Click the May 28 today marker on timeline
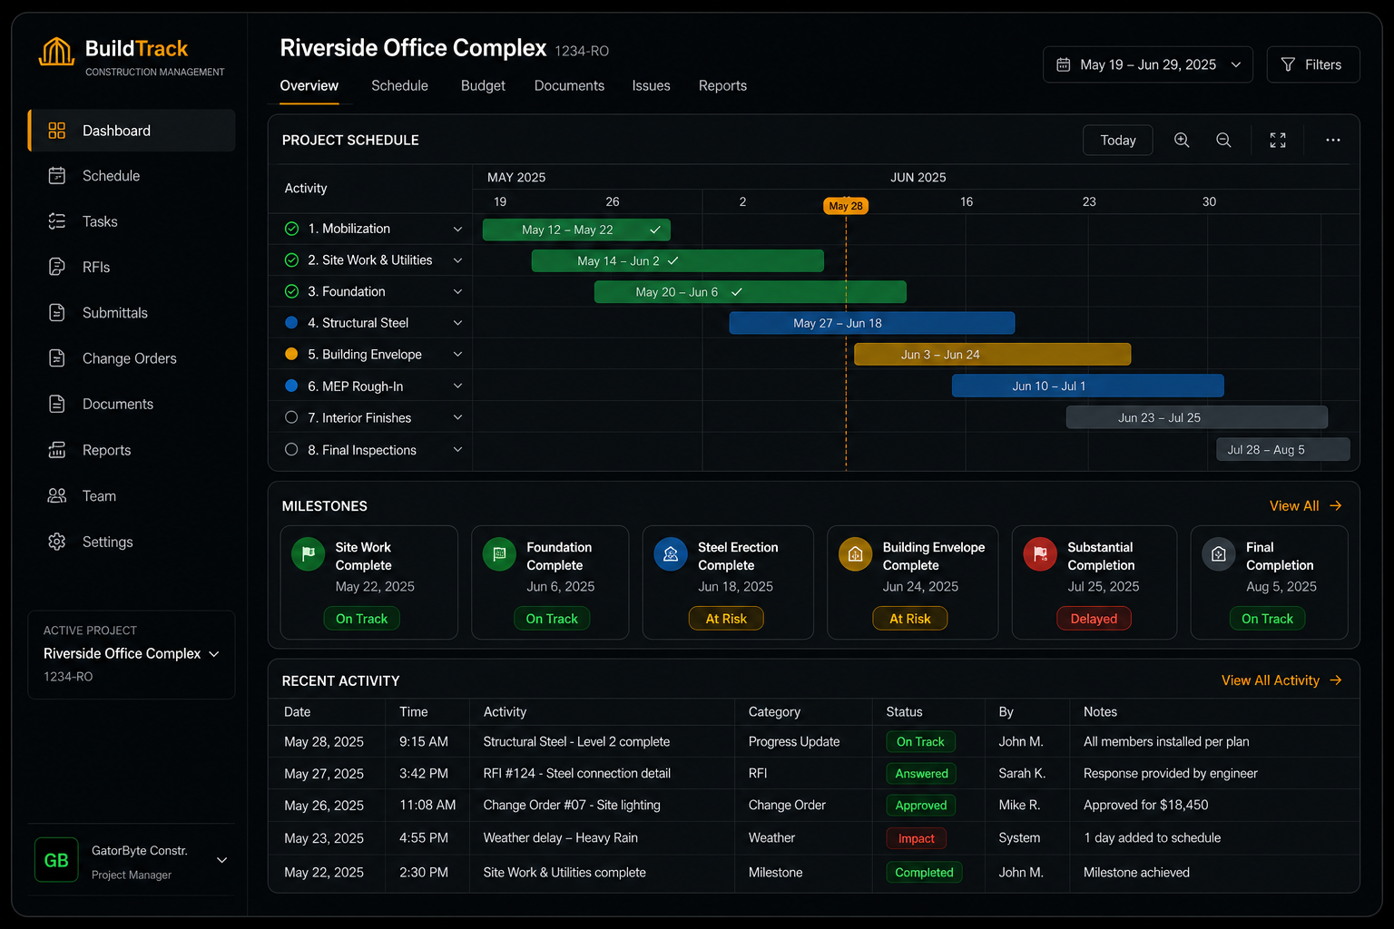This screenshot has width=1394, height=929. [x=845, y=206]
